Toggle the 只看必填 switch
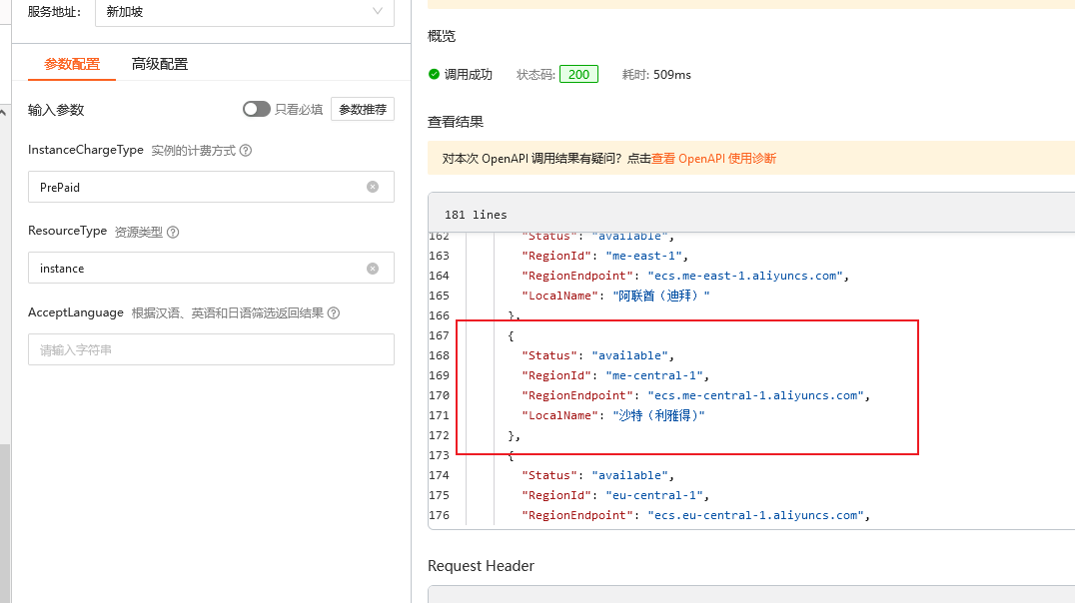This screenshot has width=1075, height=603. tap(256, 109)
